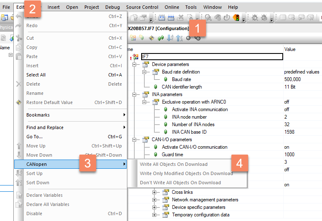Click the Paste clipboard icon in the Edit menu
This screenshot has width=322, height=221.
(x=19, y=56)
